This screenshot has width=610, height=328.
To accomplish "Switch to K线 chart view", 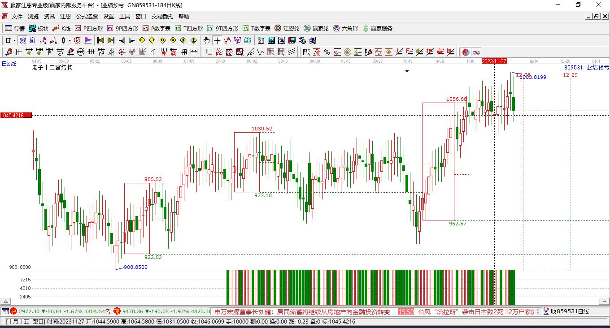I will coord(61,28).
